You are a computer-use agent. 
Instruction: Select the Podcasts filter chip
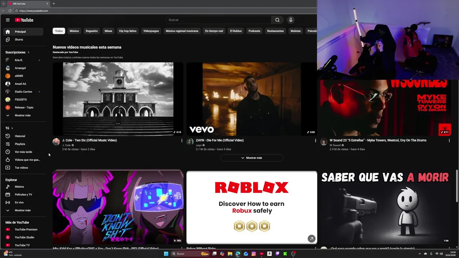pyautogui.click(x=254, y=31)
